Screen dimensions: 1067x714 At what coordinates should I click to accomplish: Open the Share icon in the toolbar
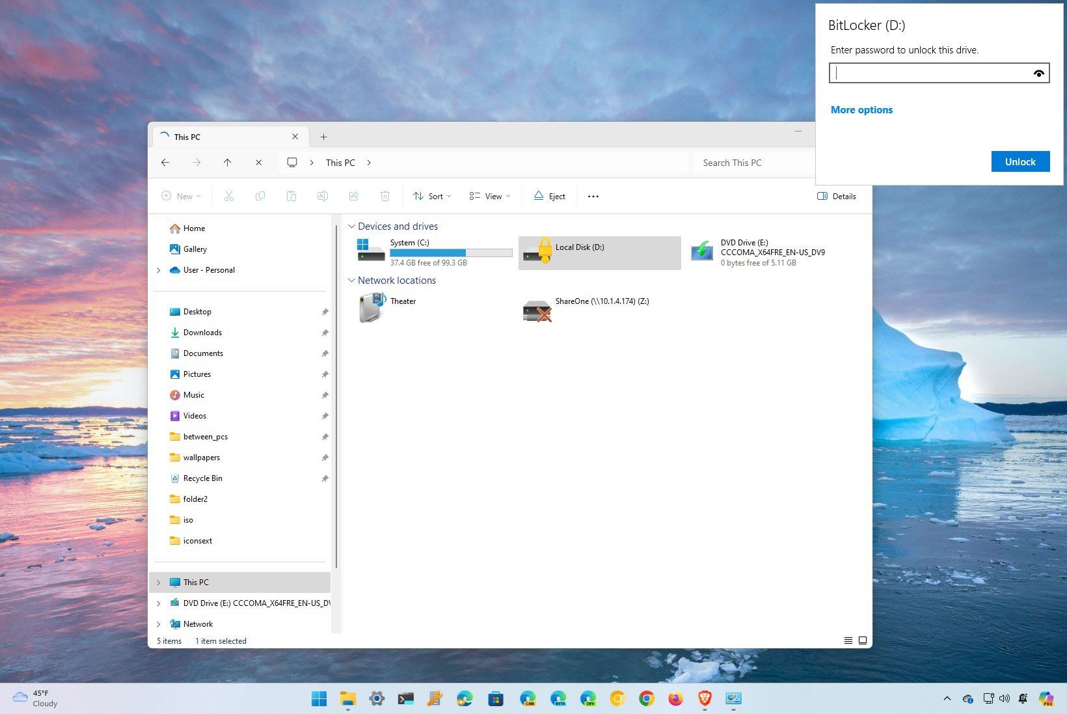(x=354, y=196)
